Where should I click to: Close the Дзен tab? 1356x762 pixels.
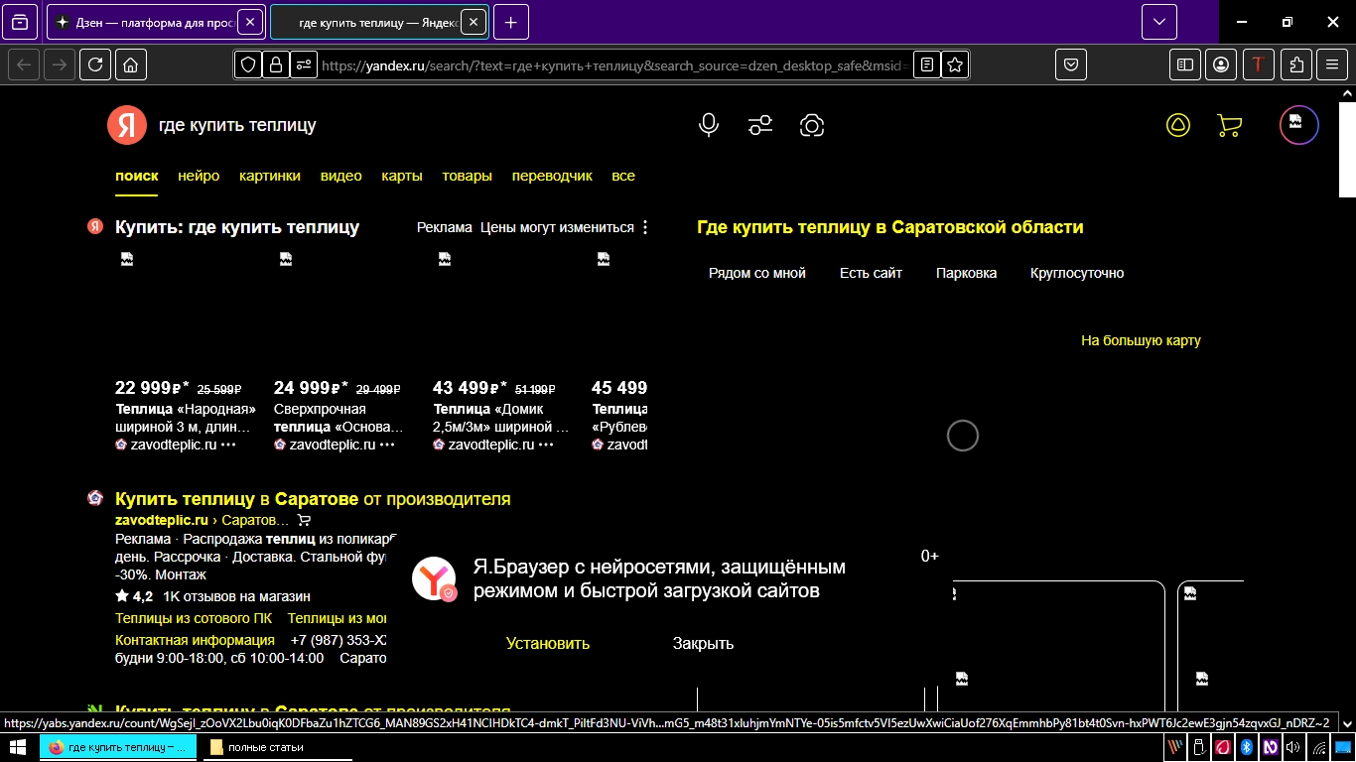250,21
